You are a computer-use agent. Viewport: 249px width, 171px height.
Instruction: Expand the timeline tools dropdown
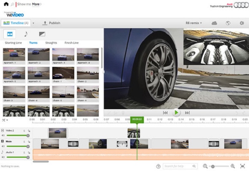pyautogui.click(x=5, y=120)
